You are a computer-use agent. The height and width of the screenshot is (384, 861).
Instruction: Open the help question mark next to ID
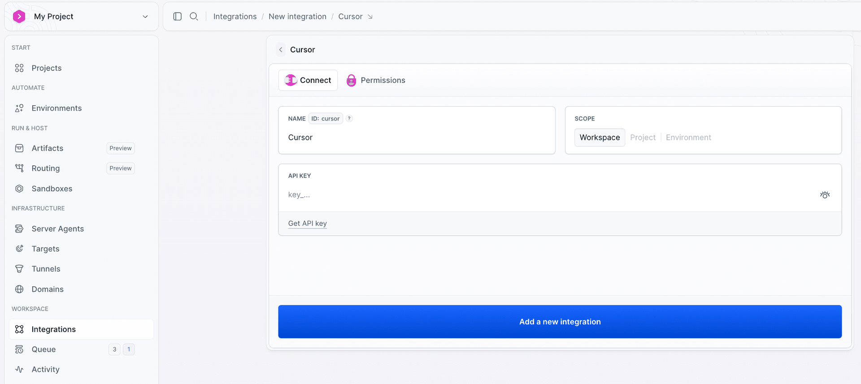point(349,118)
